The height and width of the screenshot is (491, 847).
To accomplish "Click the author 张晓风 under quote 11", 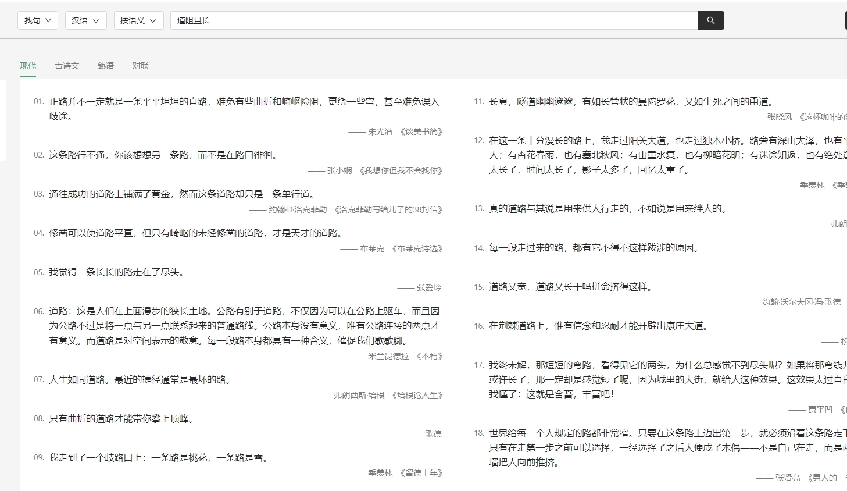I will point(780,117).
